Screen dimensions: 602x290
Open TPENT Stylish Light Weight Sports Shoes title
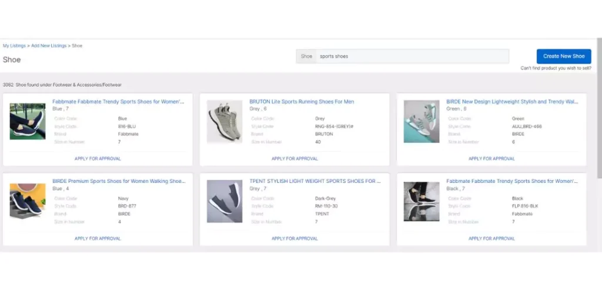pos(315,182)
